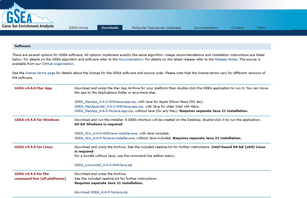The image size is (307, 198).
Task: Follow the Documentation link in paragraph
Action: pyautogui.click(x=131, y=59)
